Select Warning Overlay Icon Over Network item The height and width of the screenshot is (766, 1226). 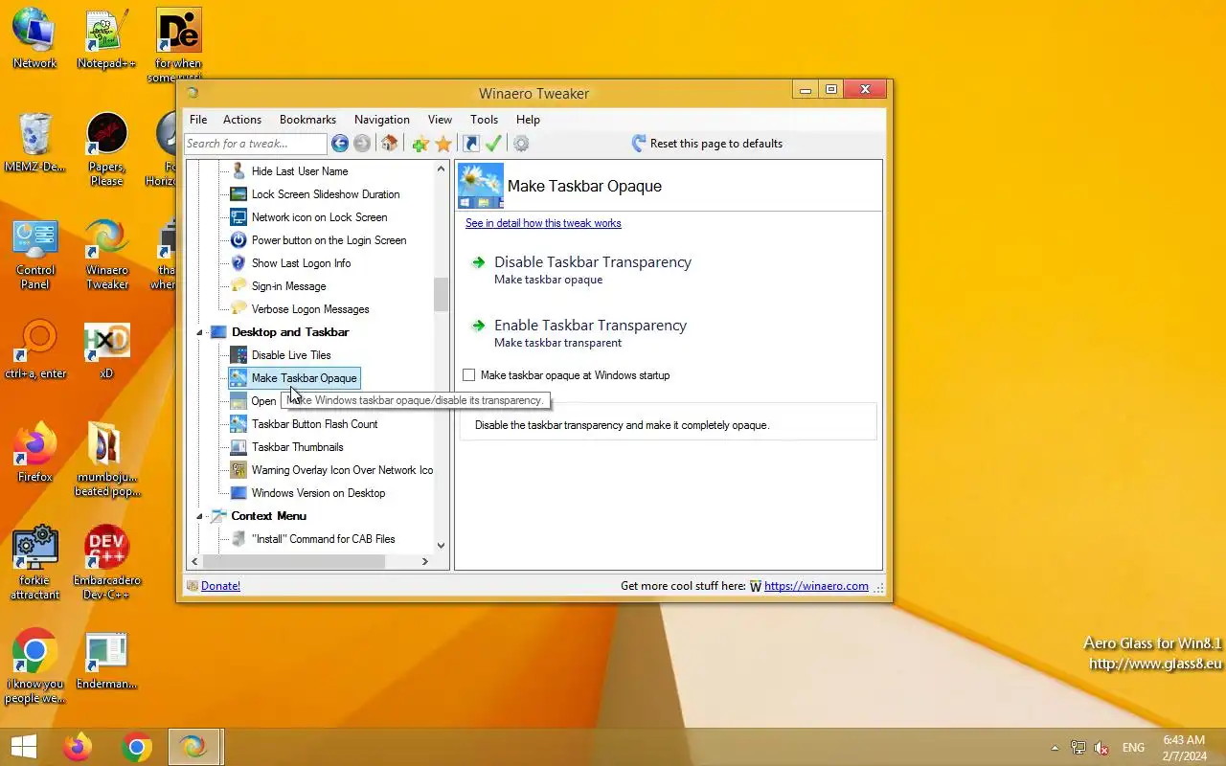pyautogui.click(x=342, y=470)
